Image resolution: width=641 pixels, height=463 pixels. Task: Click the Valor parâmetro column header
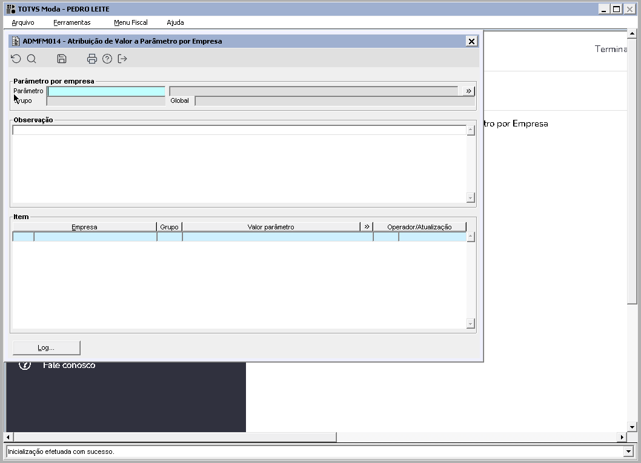tap(271, 227)
